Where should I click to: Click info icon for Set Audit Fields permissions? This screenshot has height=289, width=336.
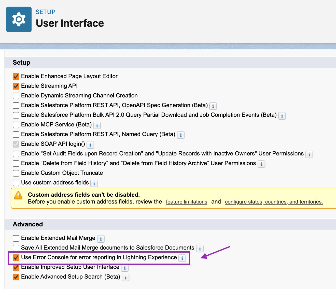pyautogui.click(x=309, y=154)
